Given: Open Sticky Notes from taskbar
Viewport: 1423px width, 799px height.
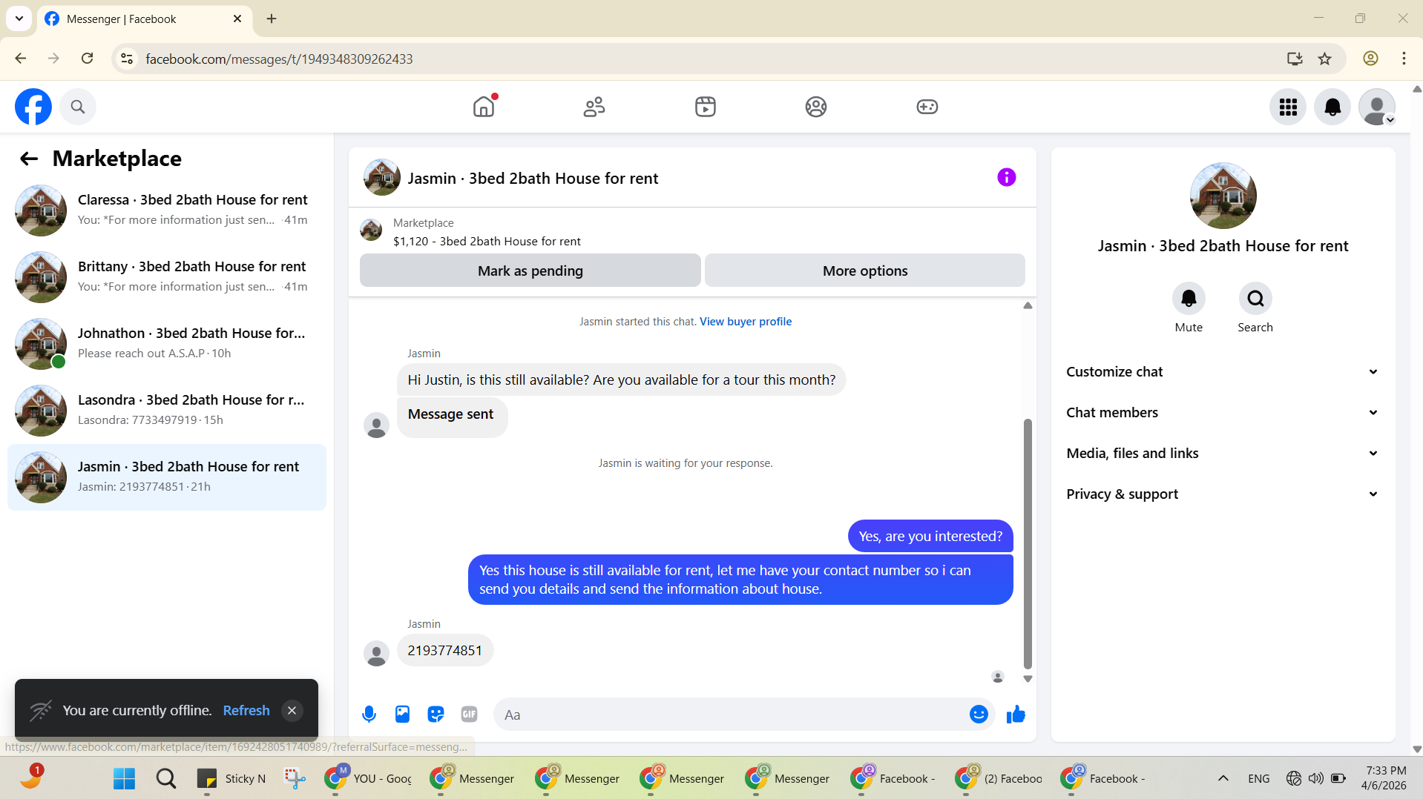Looking at the screenshot, I should (231, 778).
